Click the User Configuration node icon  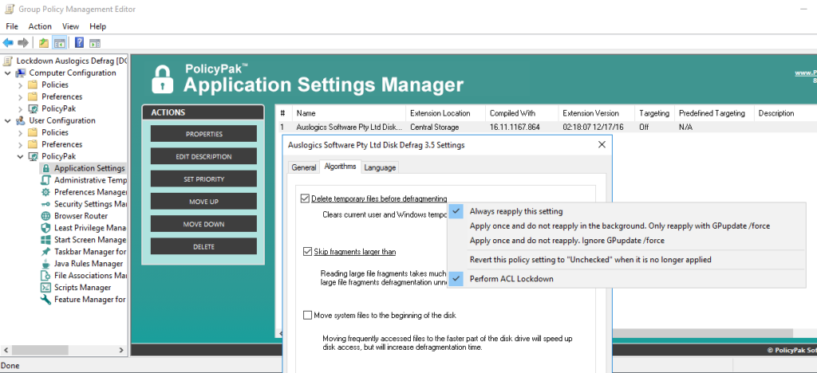pos(21,120)
